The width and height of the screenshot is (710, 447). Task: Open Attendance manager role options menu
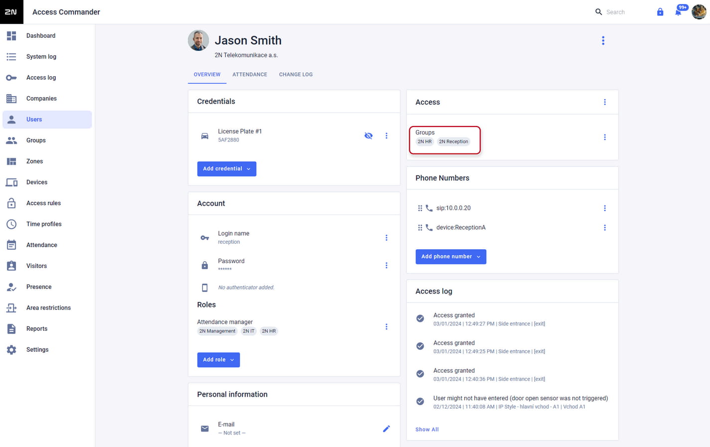coord(386,327)
